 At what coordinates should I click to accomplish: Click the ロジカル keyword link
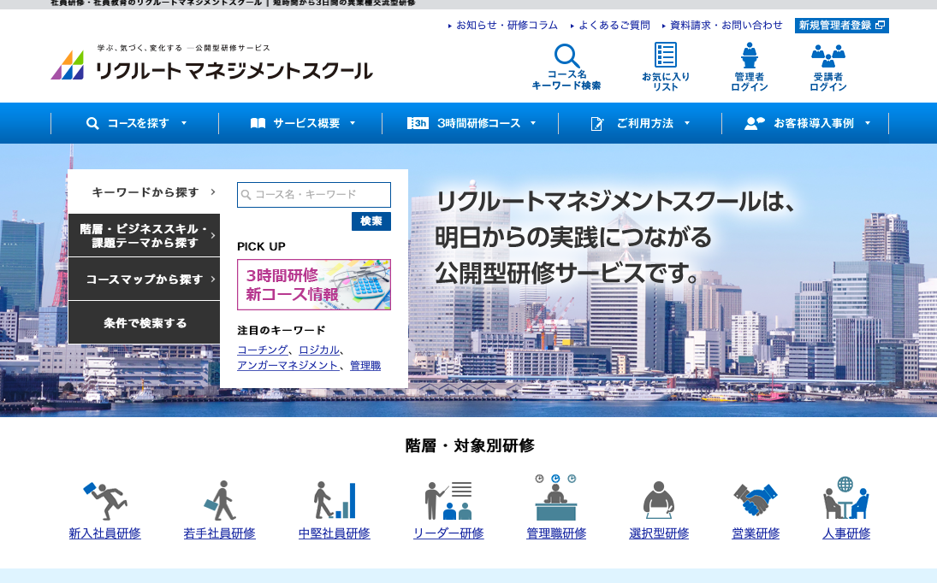pos(319,350)
